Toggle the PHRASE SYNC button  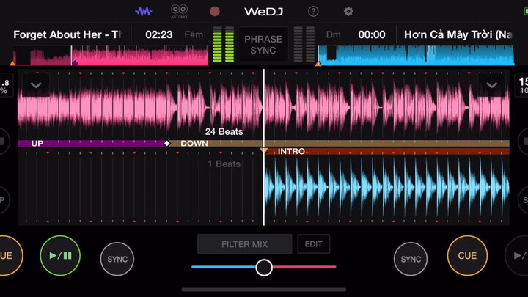(263, 45)
